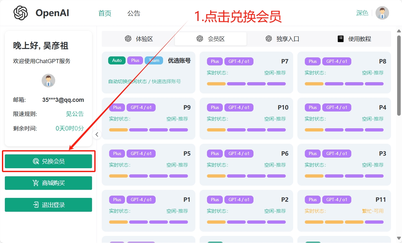Click the Plus badge on P3 card
The height and width of the screenshot is (243, 402).
(x=313, y=153)
